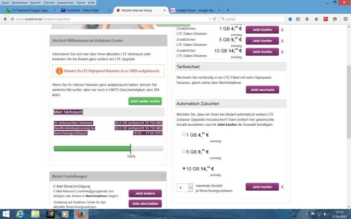This screenshot has height=219, width=351.
Task: Click info icon next to 5 GB offer
Action: pyautogui.click(x=282, y=41)
